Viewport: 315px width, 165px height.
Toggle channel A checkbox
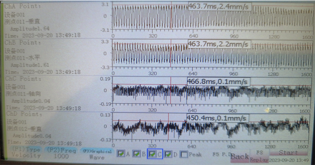[x=121, y=154]
